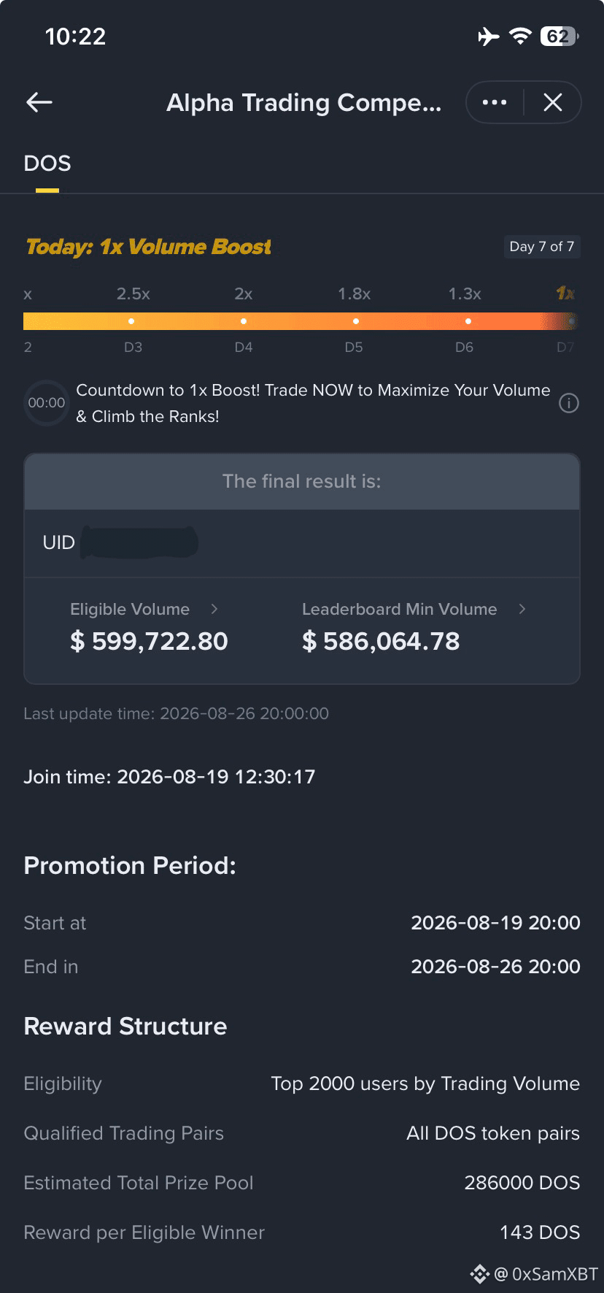Tap the $ 586,064.78 leaderboard minimum value

381,641
